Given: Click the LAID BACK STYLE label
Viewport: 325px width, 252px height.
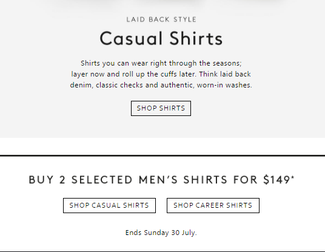Looking at the screenshot, I should 161,19.
